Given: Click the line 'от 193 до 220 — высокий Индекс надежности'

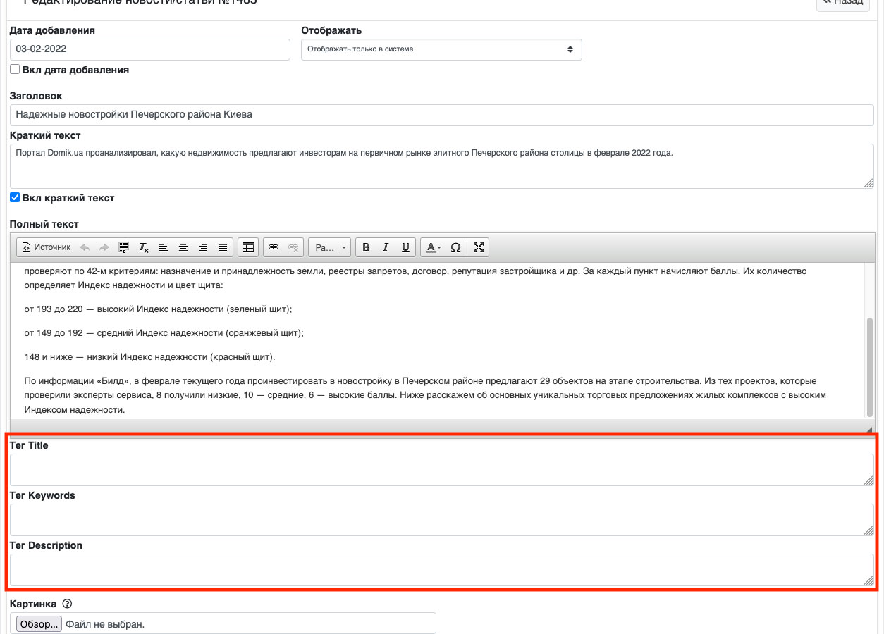Looking at the screenshot, I should [158, 309].
